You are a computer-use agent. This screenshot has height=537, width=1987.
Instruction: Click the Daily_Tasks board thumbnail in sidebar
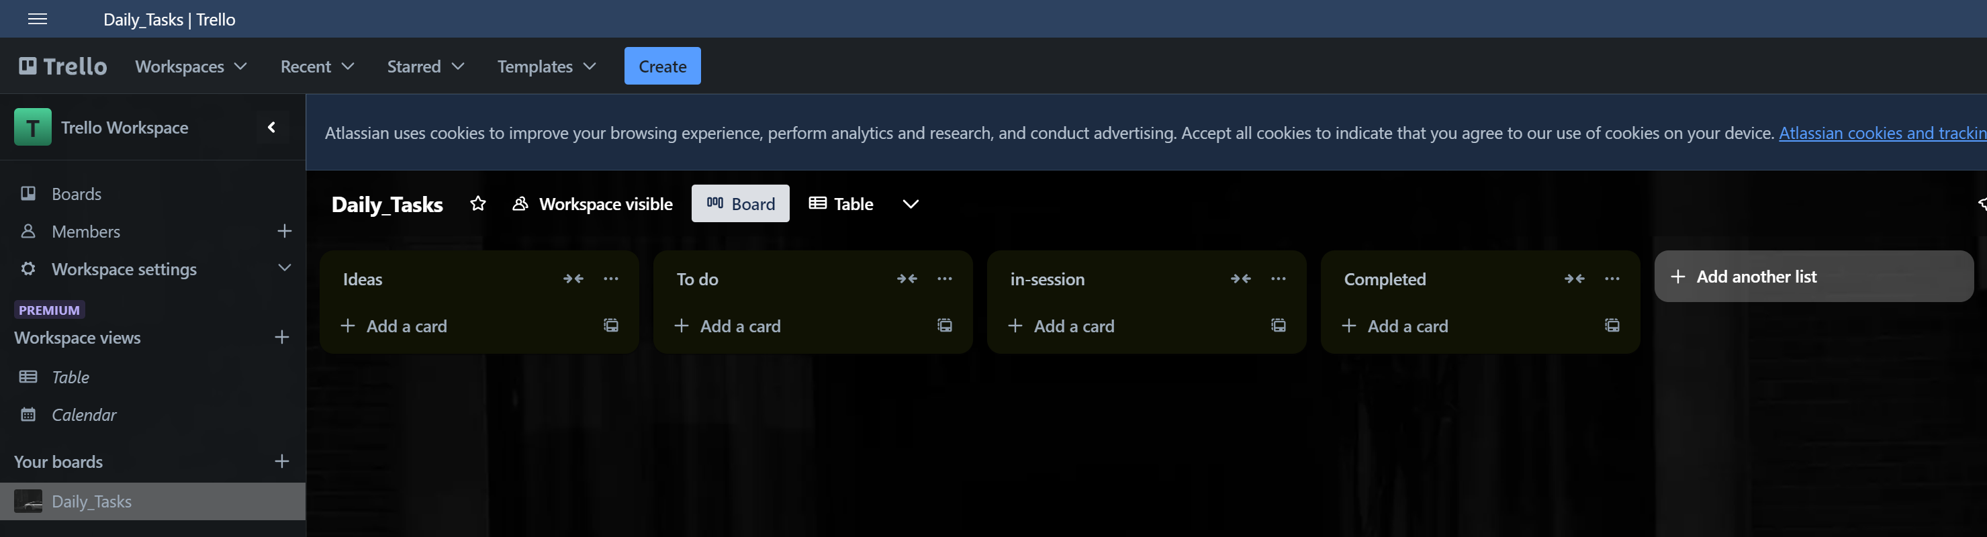click(x=29, y=501)
